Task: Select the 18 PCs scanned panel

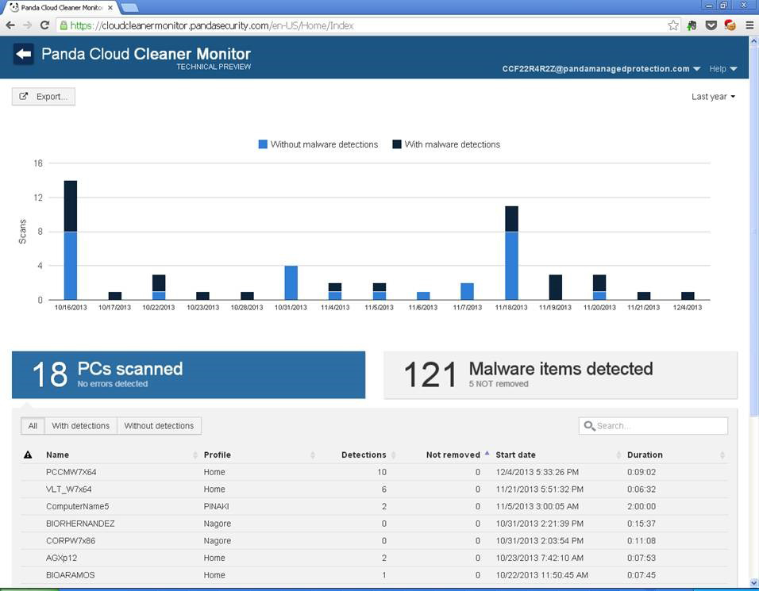Action: tap(188, 374)
